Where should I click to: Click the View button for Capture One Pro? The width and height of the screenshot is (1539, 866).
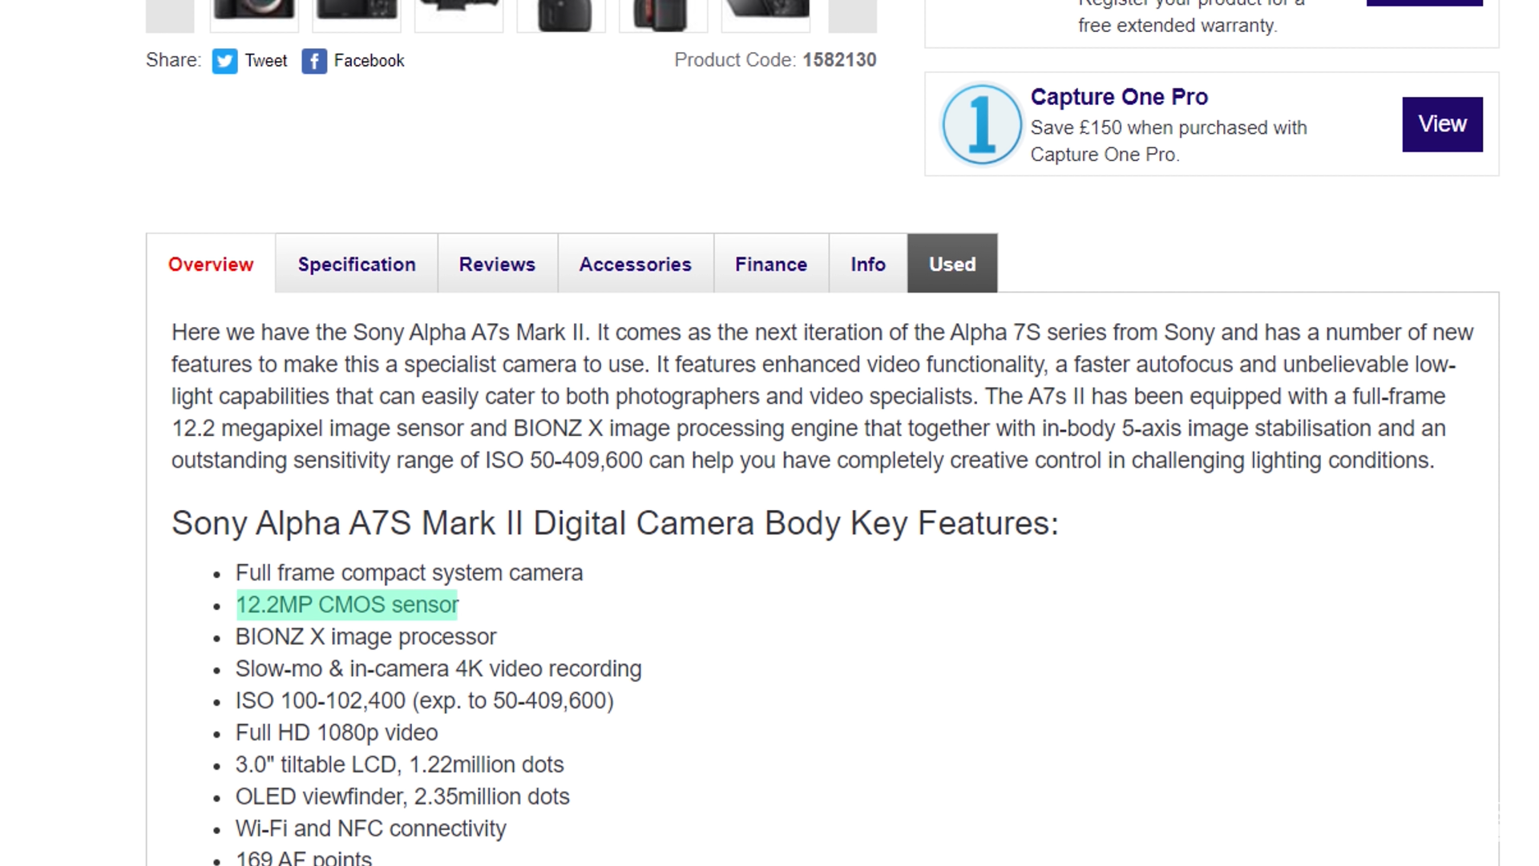point(1442,124)
